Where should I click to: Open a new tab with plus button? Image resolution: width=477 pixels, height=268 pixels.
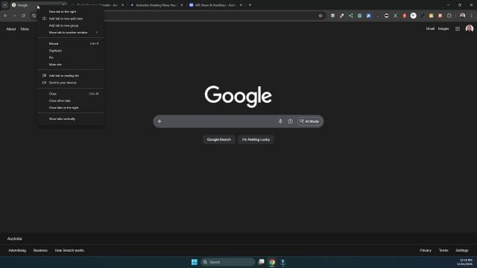(x=250, y=5)
